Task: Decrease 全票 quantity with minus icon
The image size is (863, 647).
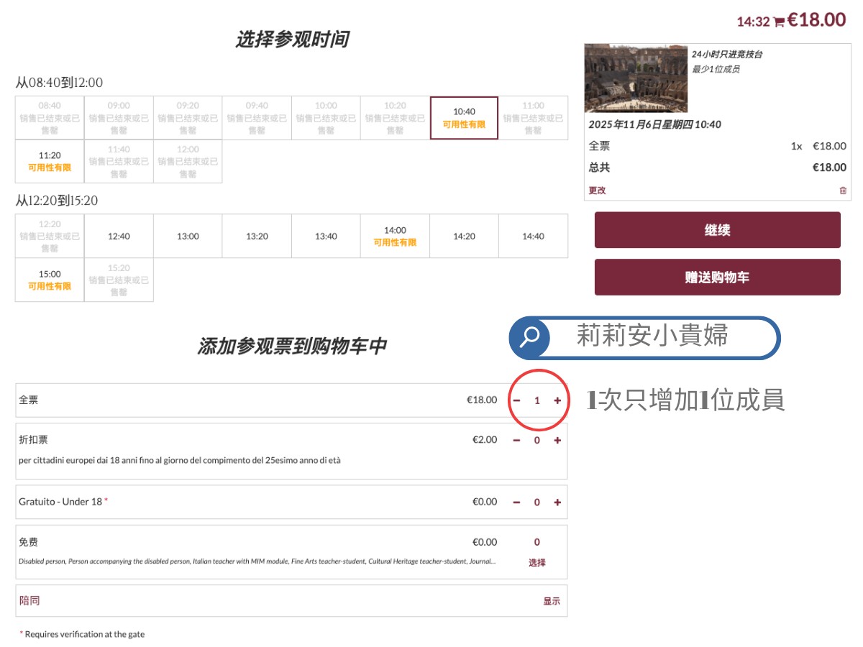Action: [516, 400]
